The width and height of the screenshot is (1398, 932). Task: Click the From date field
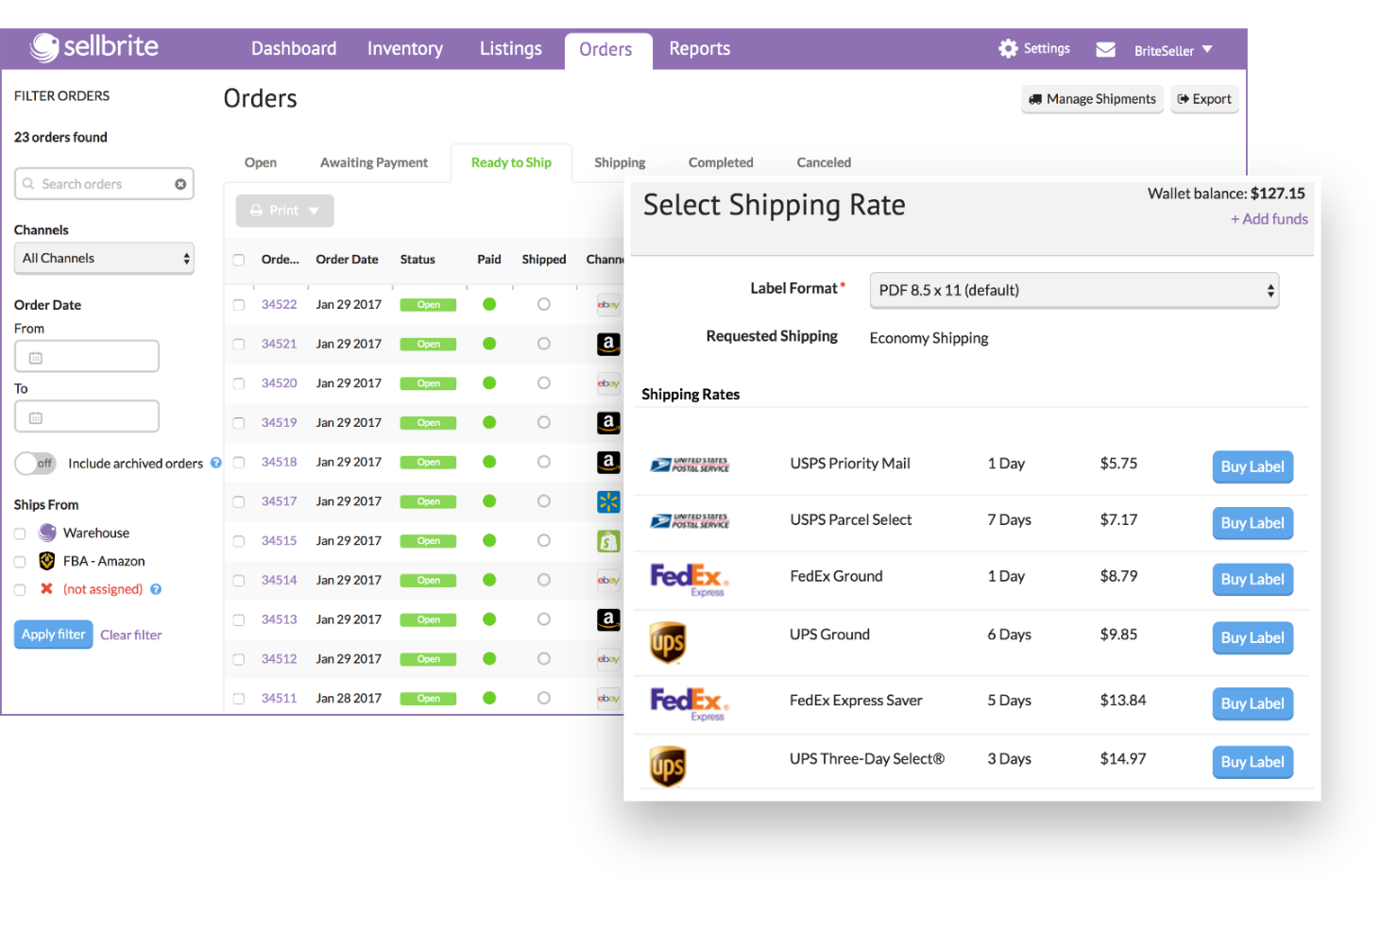click(86, 356)
